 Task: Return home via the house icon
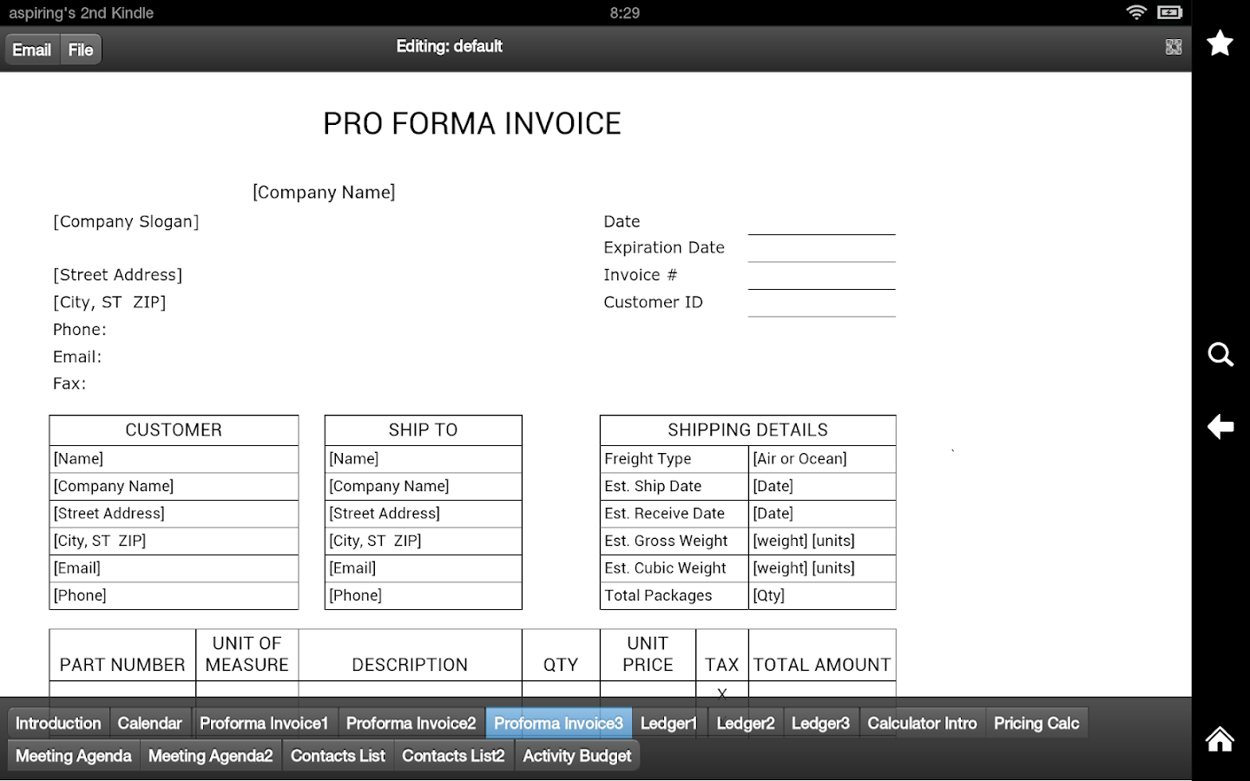coord(1220,738)
